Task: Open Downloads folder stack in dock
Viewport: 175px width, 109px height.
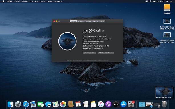Action: [142, 104]
